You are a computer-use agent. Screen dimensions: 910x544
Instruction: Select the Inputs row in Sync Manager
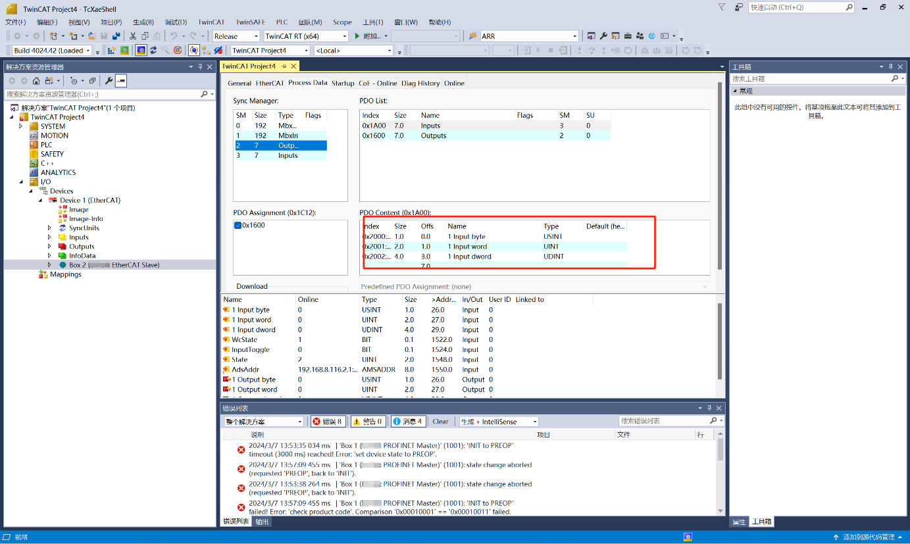click(281, 156)
